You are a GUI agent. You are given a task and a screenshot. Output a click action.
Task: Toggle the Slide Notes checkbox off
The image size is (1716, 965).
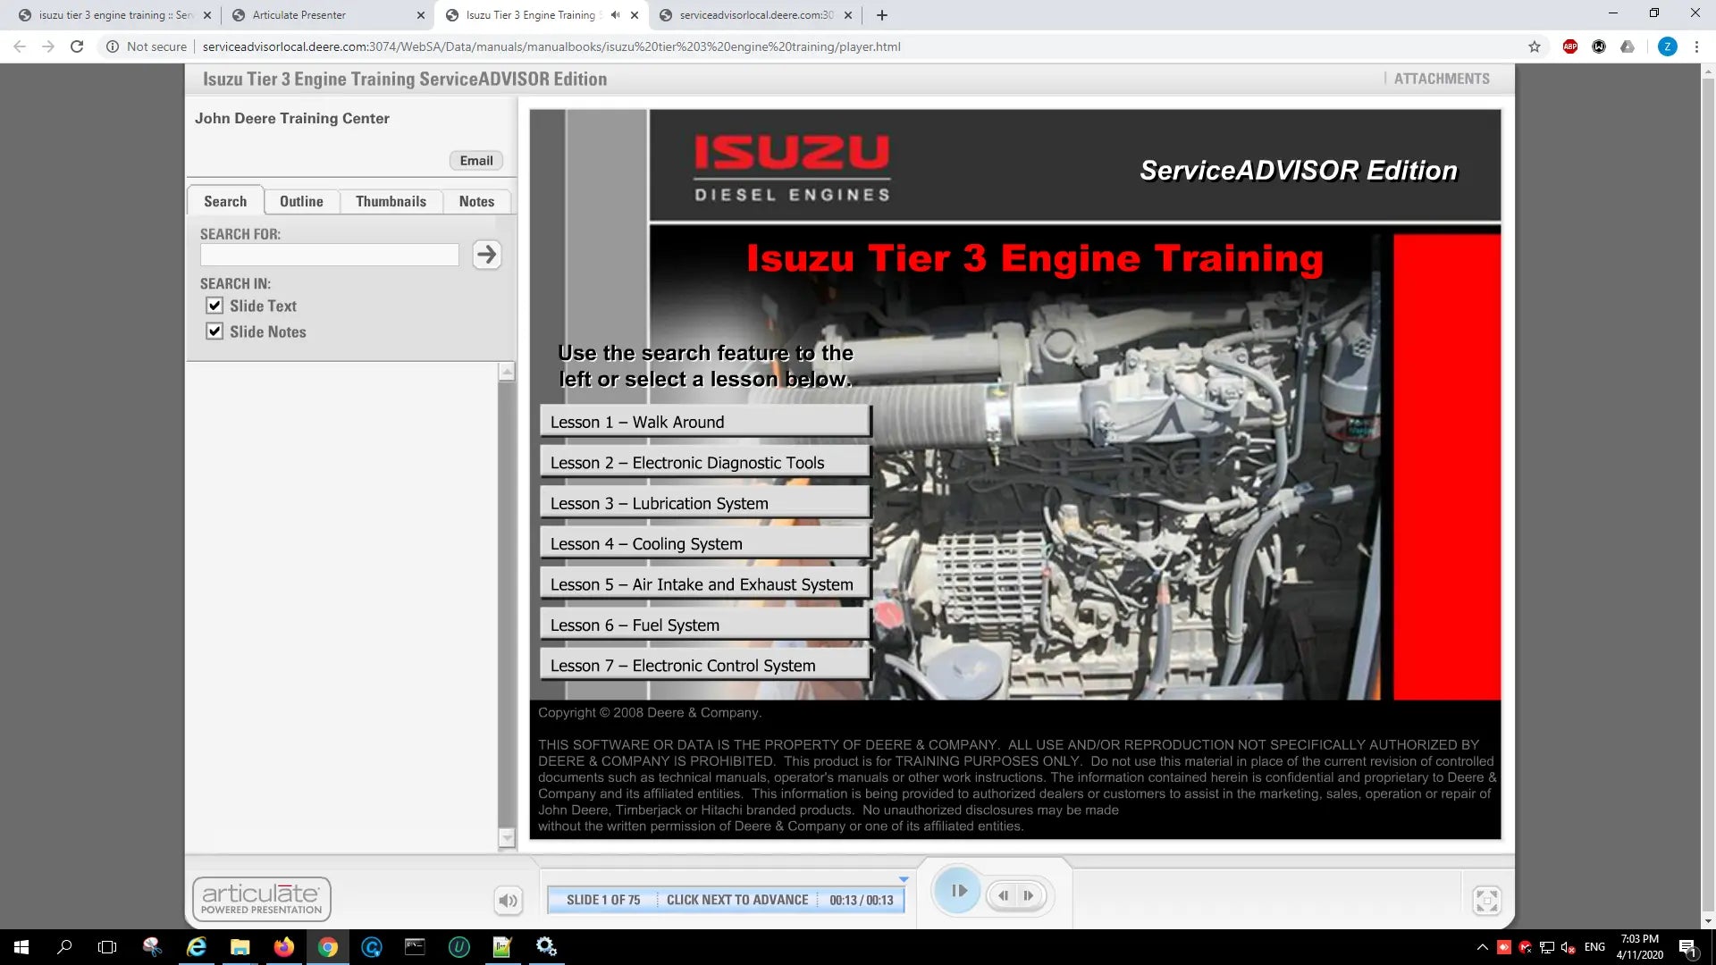(214, 330)
